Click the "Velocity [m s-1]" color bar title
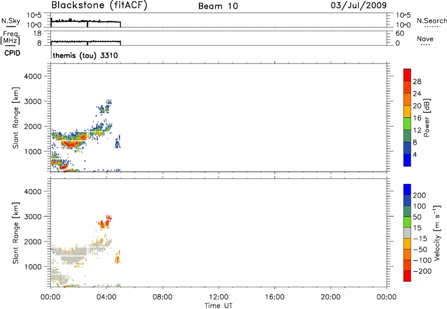 (437, 233)
